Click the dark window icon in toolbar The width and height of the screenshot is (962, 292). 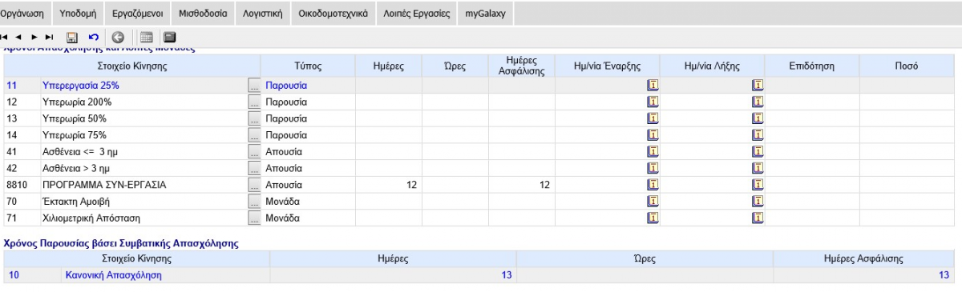(169, 37)
